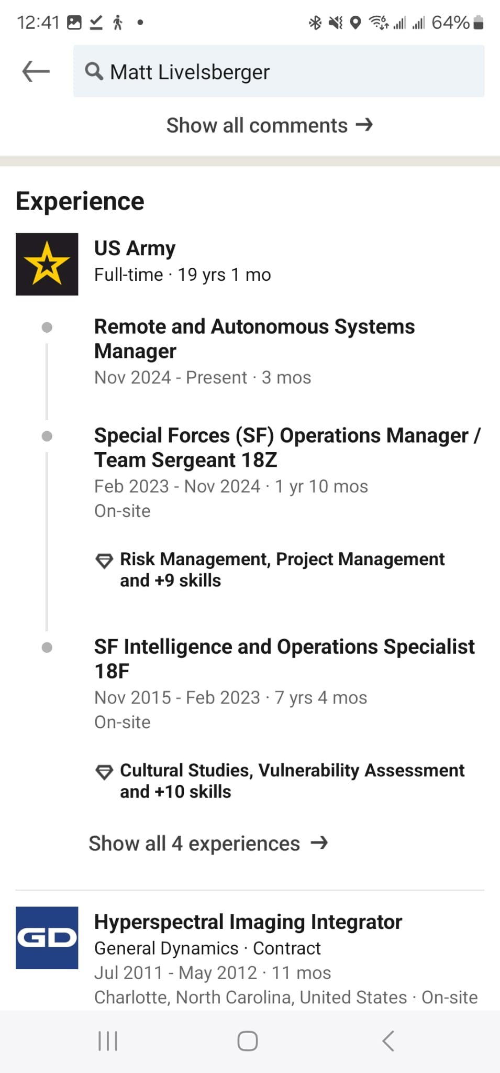Select the Remote and Autonomous Systems Manager role
Image resolution: width=500 pixels, height=1073 pixels.
point(254,338)
